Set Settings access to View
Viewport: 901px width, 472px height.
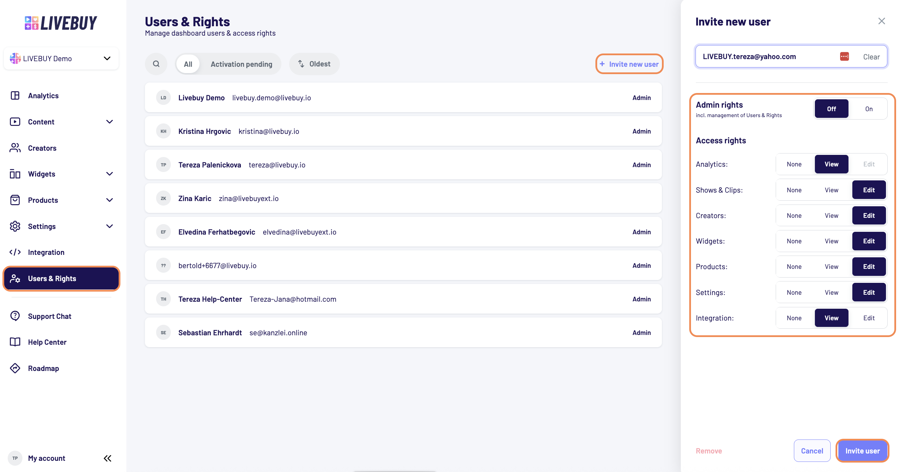point(832,292)
